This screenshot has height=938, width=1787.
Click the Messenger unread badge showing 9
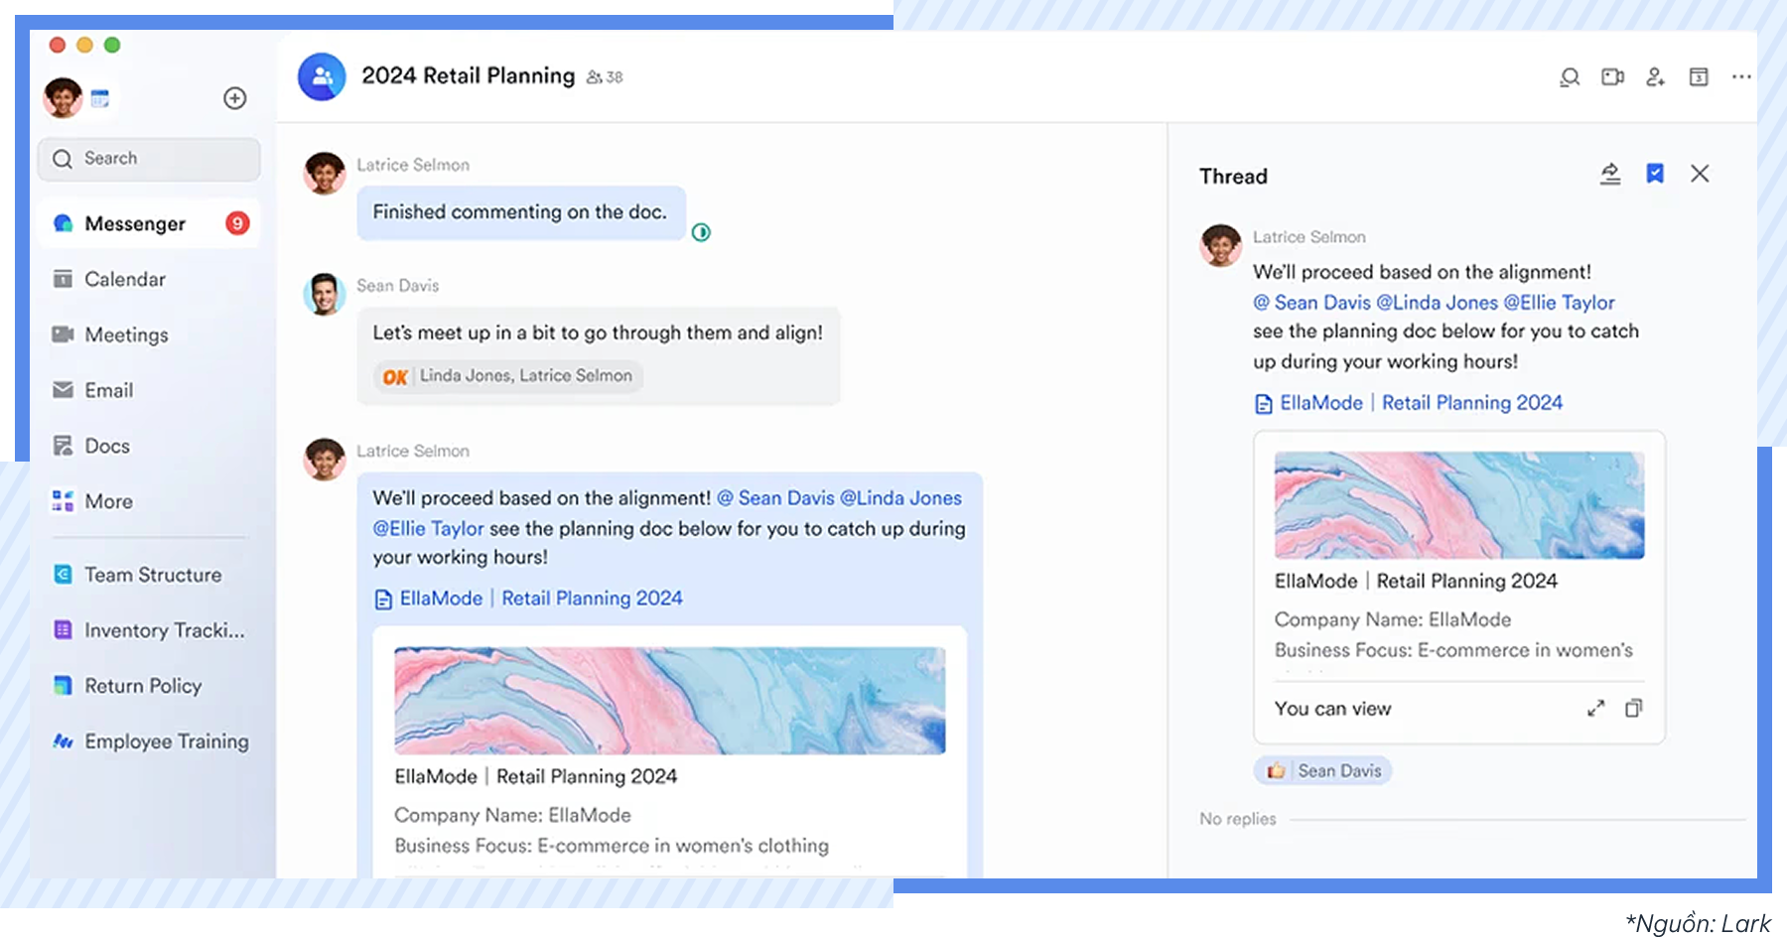click(236, 223)
